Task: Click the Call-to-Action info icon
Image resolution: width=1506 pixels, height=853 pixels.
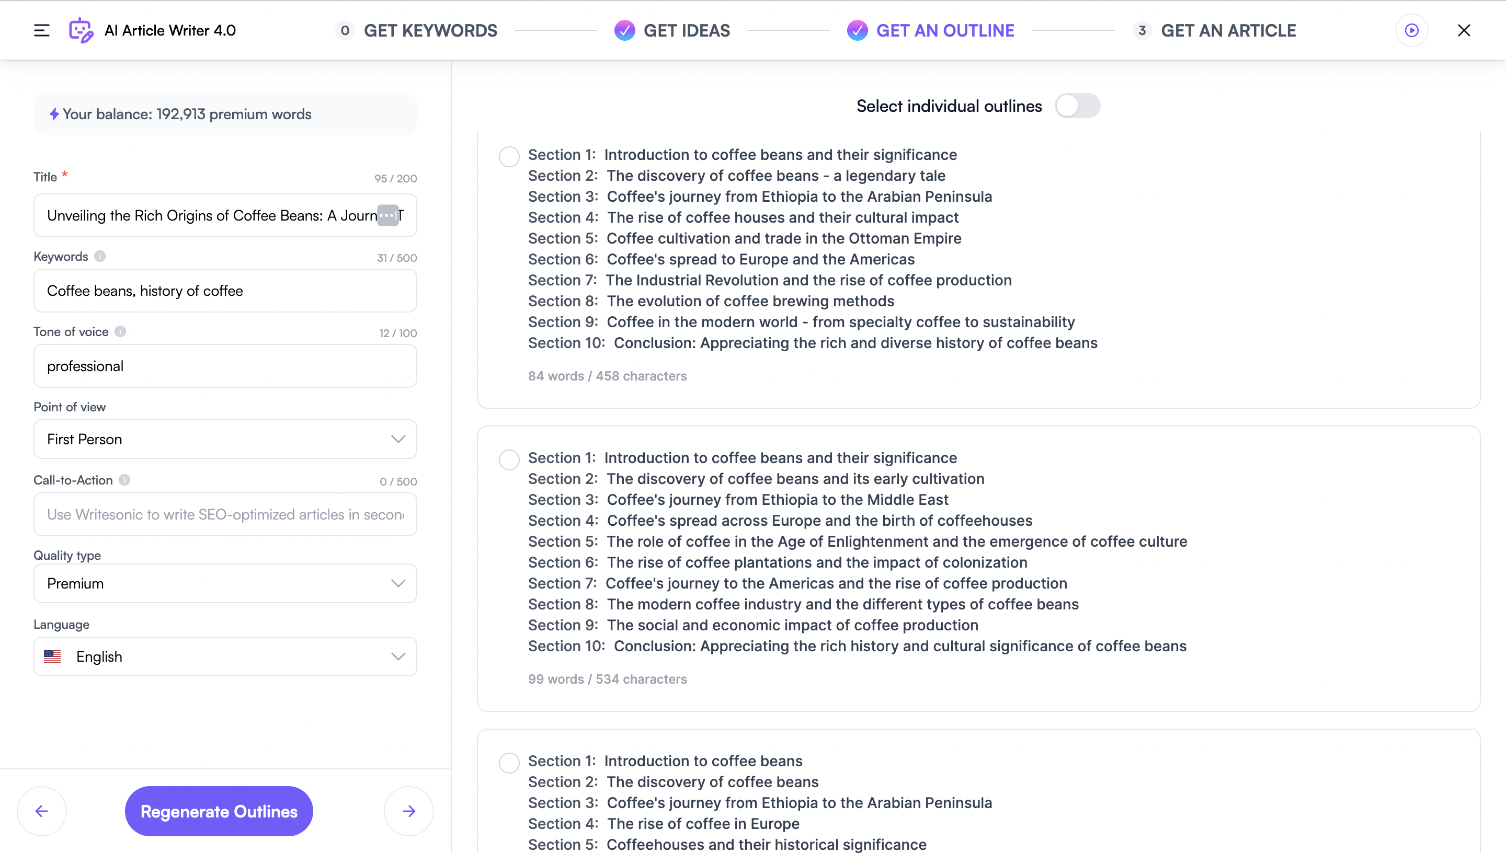Action: 124,480
